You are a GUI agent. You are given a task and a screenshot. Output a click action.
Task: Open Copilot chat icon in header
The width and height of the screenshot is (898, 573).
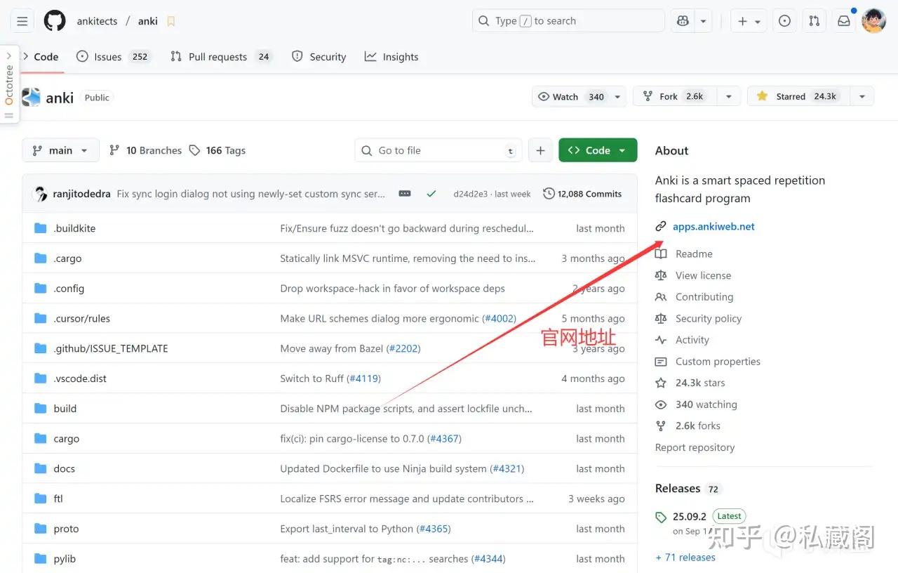pos(683,21)
